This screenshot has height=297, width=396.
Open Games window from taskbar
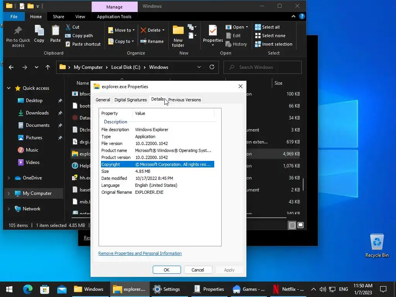point(249,289)
